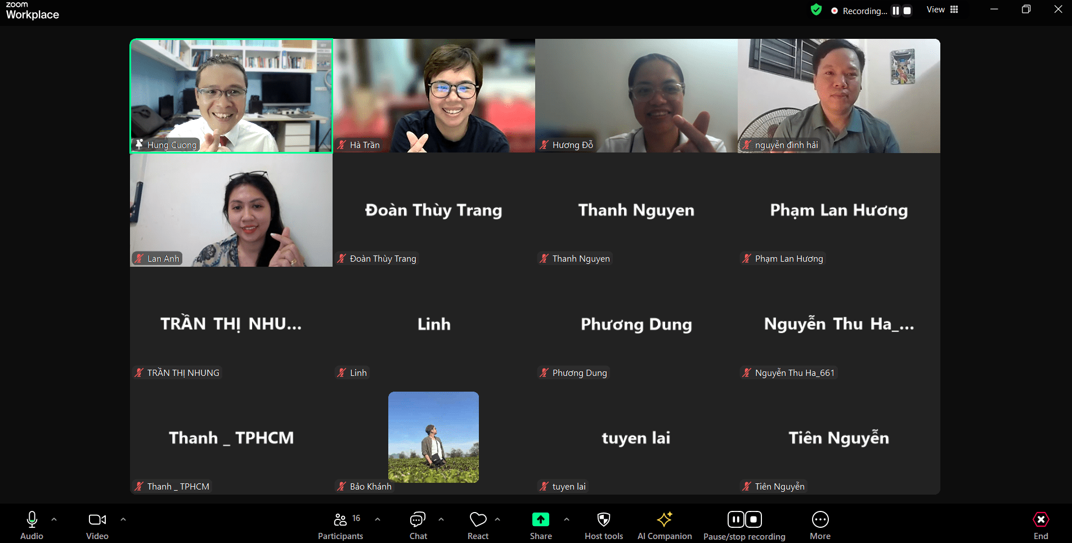Stop recording using top bar stop icon

907,11
